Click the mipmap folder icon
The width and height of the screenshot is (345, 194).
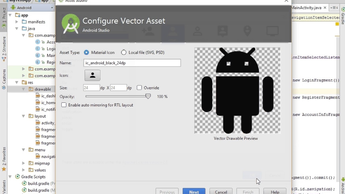(31, 163)
